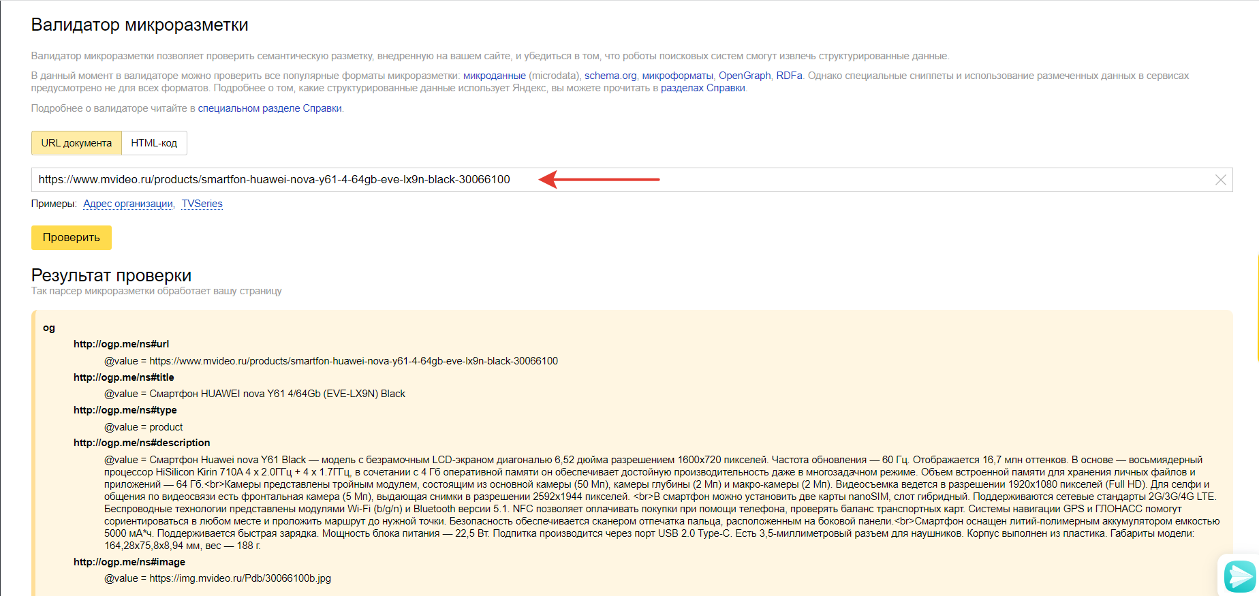Screen dimensions: 1259x596
Task: Open the OpenGraph link
Action: click(745, 76)
